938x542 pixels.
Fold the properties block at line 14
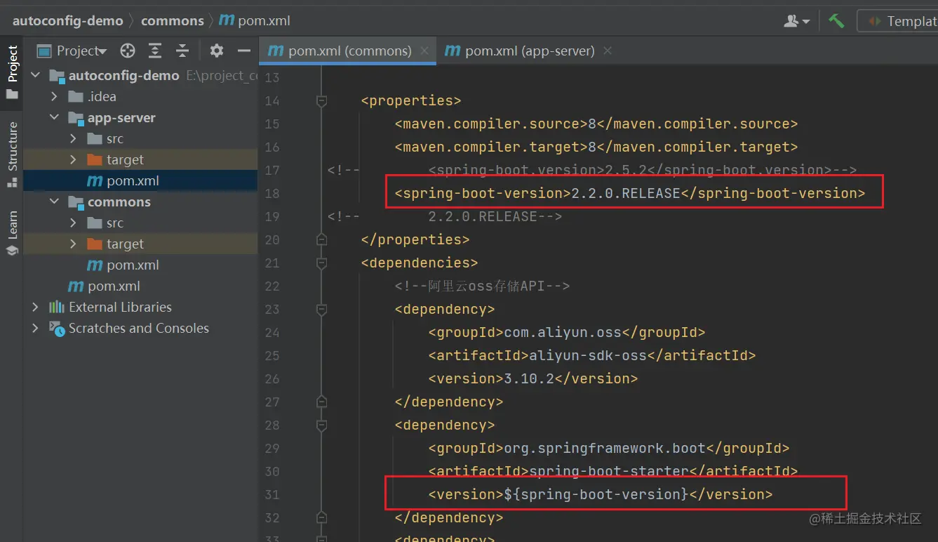point(321,100)
